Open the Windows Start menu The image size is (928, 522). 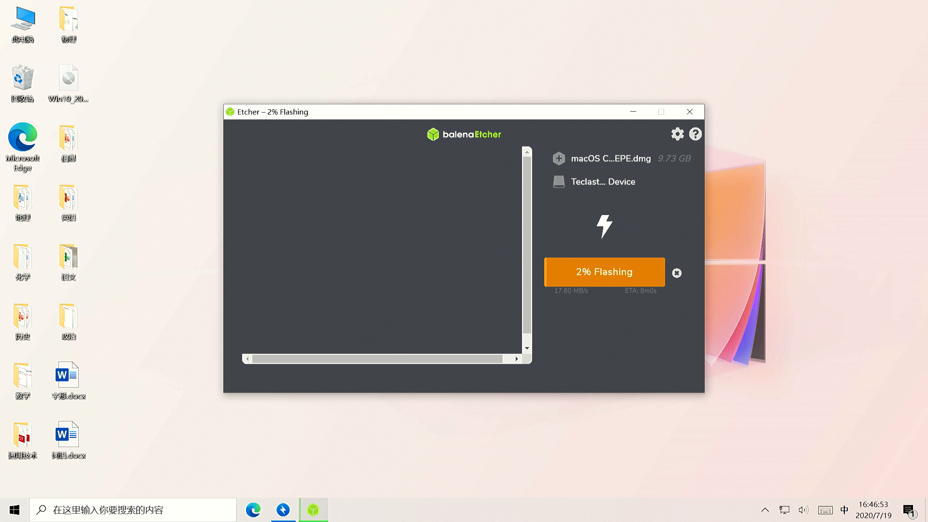coord(14,510)
